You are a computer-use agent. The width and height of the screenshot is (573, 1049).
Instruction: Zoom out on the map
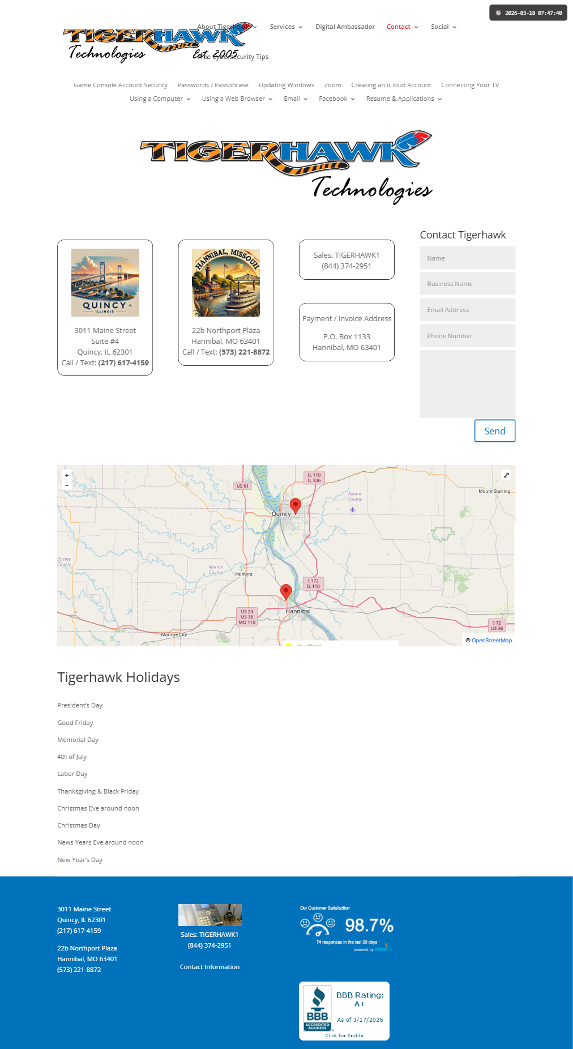tap(67, 485)
